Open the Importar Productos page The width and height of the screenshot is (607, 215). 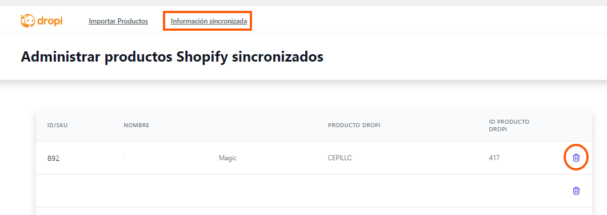[x=118, y=21]
